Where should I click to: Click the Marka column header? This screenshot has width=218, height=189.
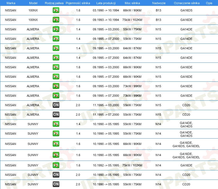coord(11,3)
